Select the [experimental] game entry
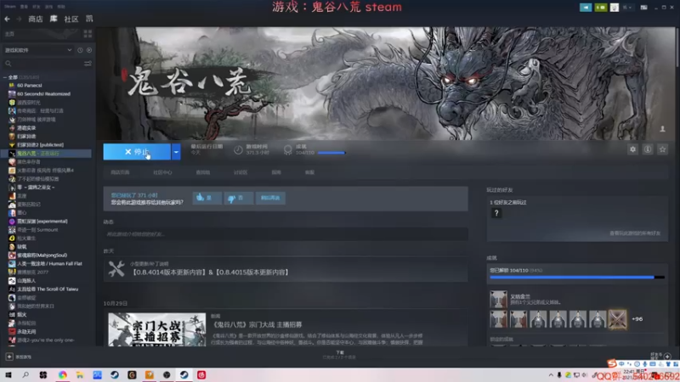The height and width of the screenshot is (382, 680). 42,222
